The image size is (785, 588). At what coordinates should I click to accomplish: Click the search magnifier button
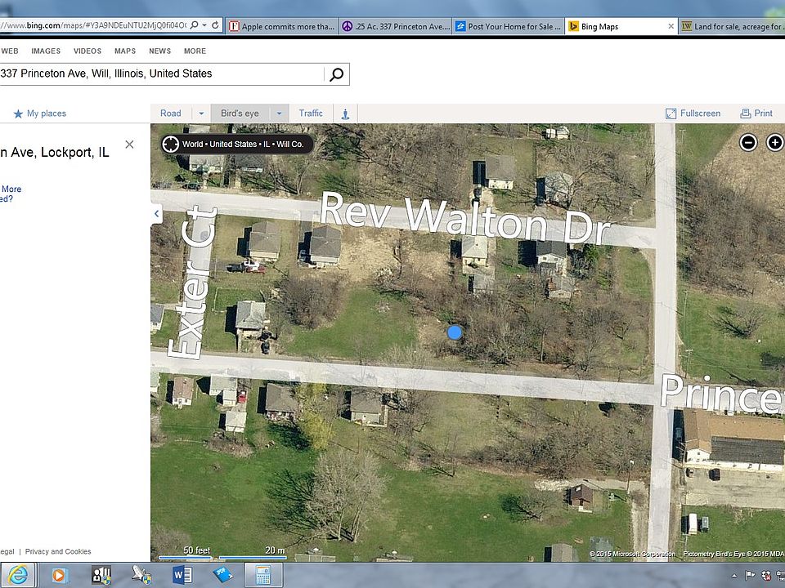[x=336, y=74]
